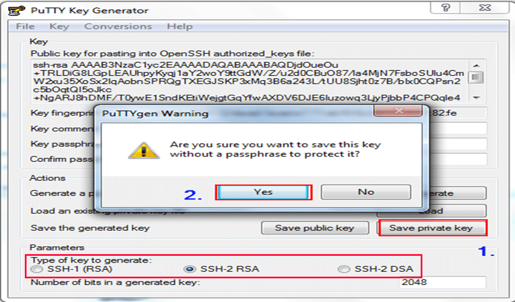Viewport: 515px width, 302px height.
Task: Click the number of bits input field
Action: 443,282
